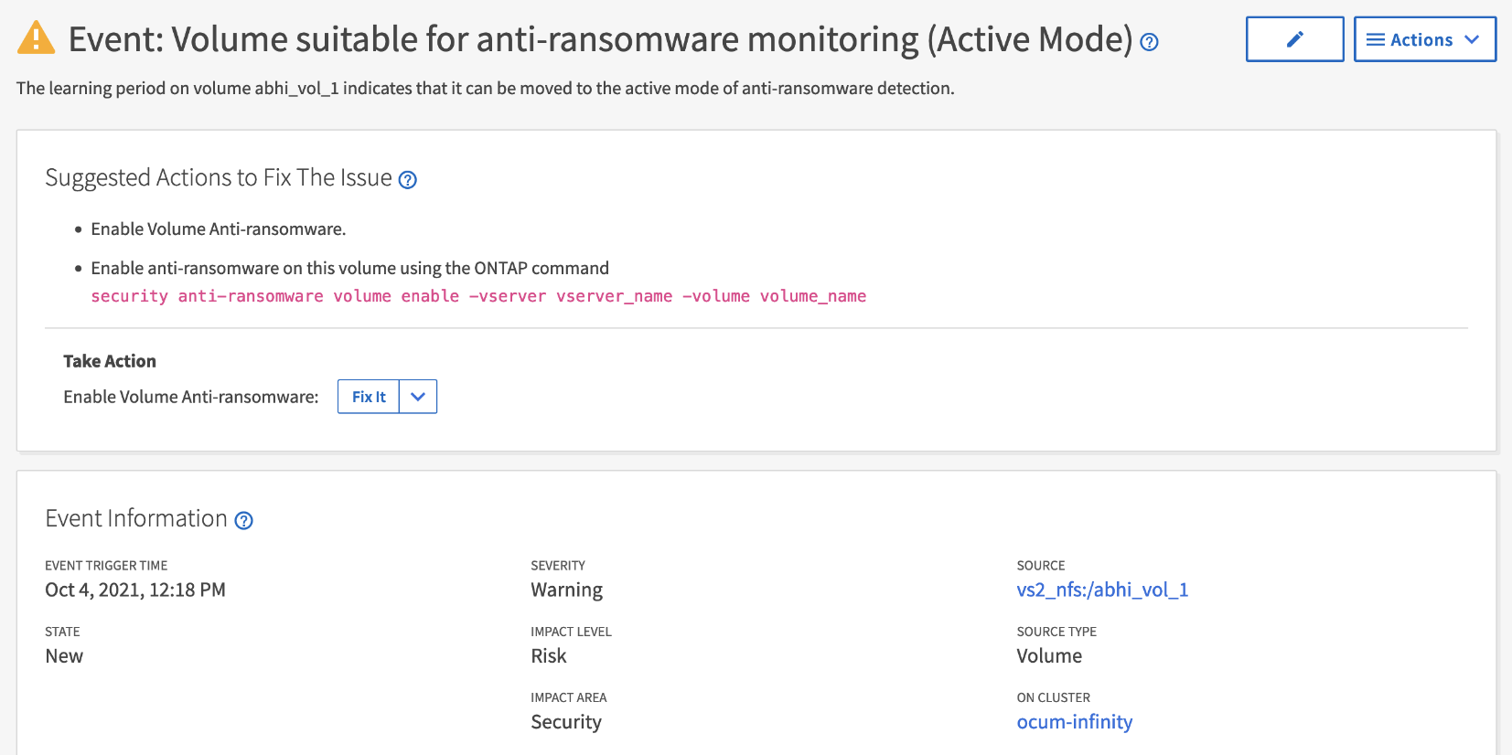Click the pencil edit icon button
Viewport: 1512px width, 755px height.
[x=1294, y=39]
